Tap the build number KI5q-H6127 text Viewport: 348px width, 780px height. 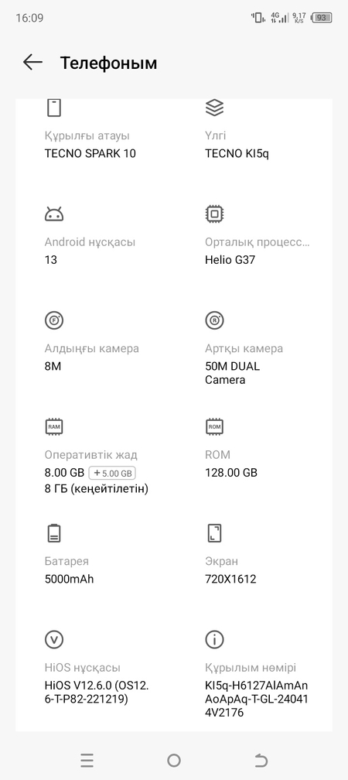coord(257,699)
